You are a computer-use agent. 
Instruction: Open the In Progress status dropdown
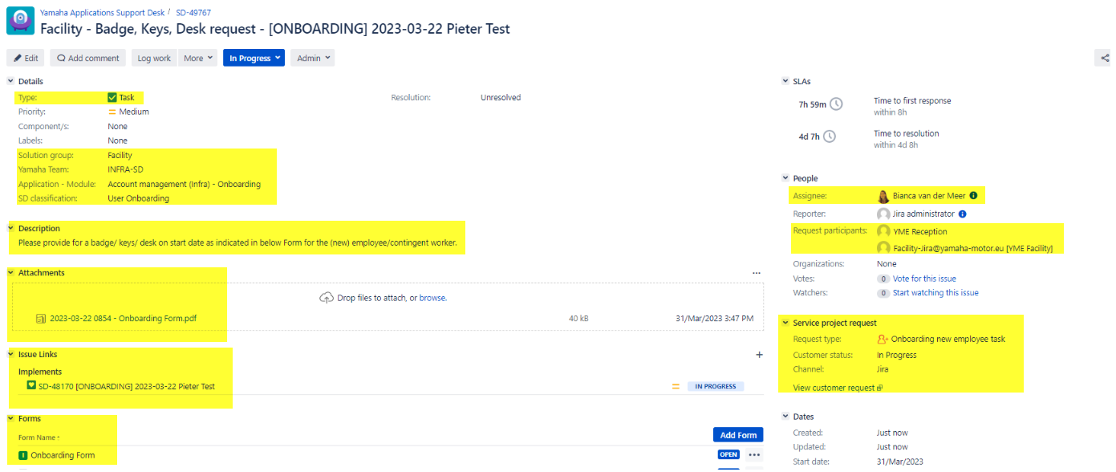(x=254, y=58)
